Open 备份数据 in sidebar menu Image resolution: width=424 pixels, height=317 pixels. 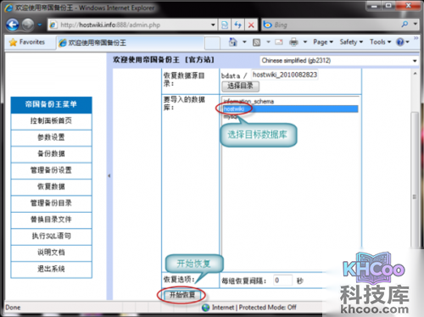[x=51, y=154]
